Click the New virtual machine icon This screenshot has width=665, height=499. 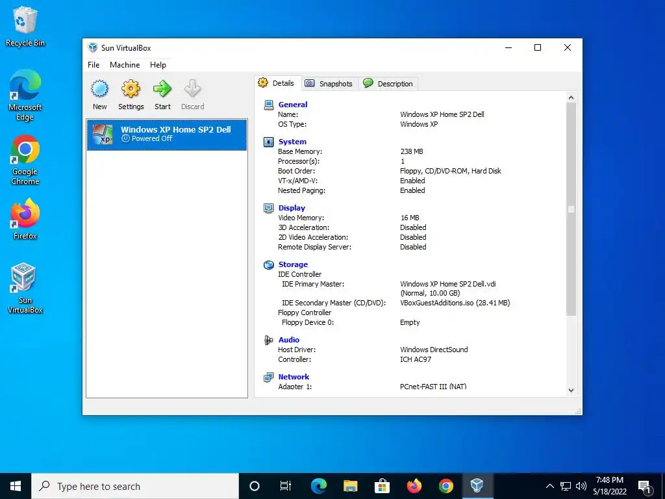99,88
